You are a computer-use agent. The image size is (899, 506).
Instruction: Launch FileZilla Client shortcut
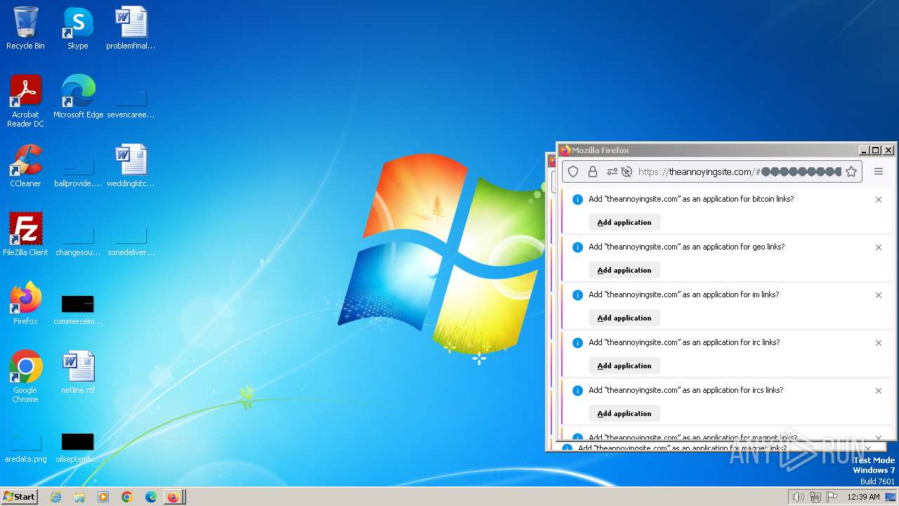pos(25,235)
